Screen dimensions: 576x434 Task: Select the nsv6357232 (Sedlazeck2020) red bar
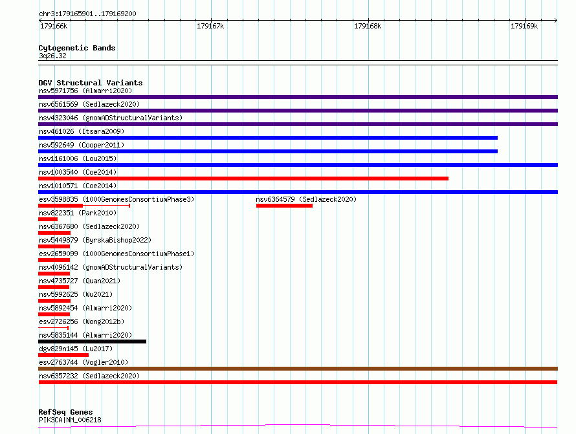(298, 382)
